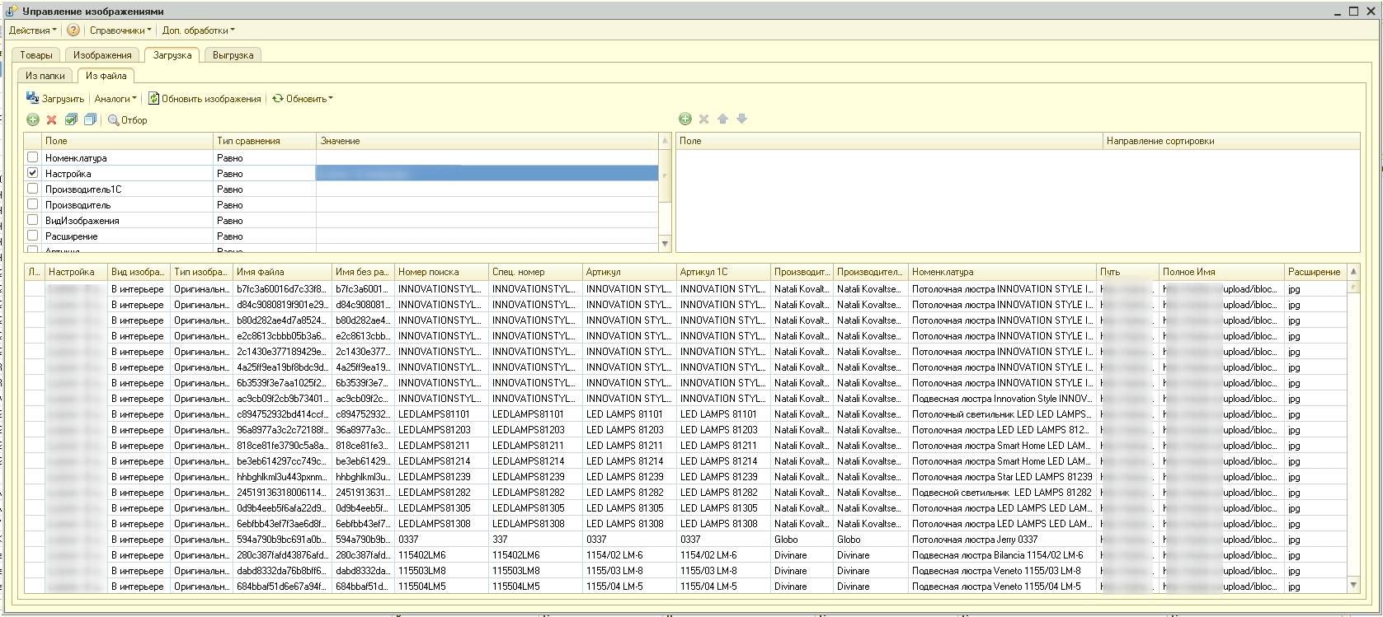Switch to the Из папки tab
1383x617 pixels.
point(45,76)
